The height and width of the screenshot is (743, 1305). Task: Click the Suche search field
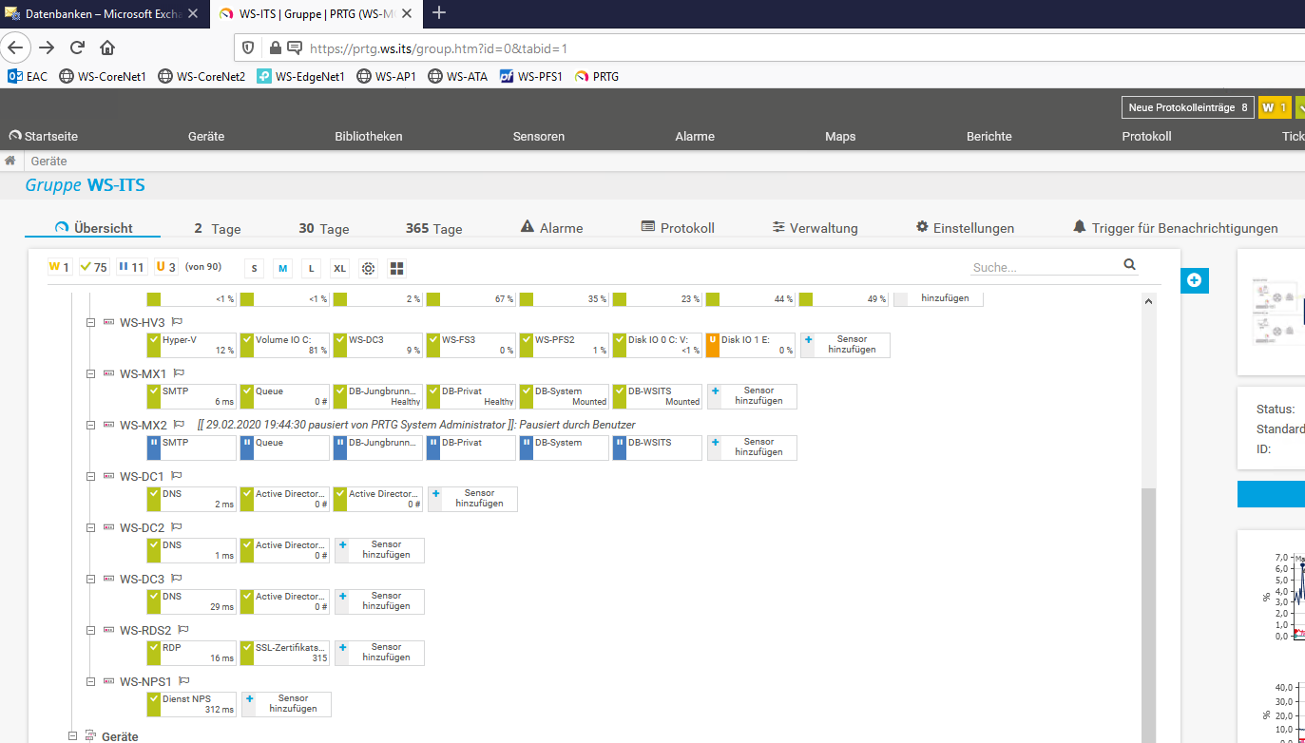[x=1045, y=267]
